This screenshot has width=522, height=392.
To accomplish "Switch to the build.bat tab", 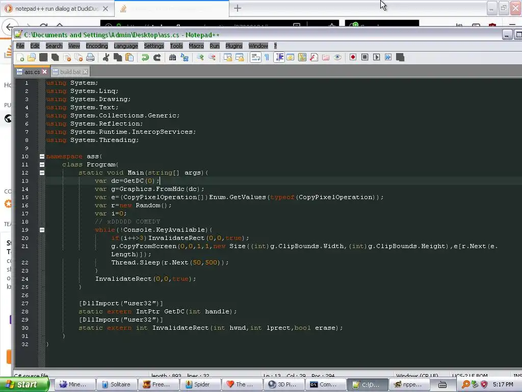I will point(70,71).
